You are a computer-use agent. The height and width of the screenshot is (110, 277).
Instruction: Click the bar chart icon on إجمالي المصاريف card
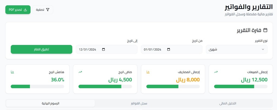148,72
